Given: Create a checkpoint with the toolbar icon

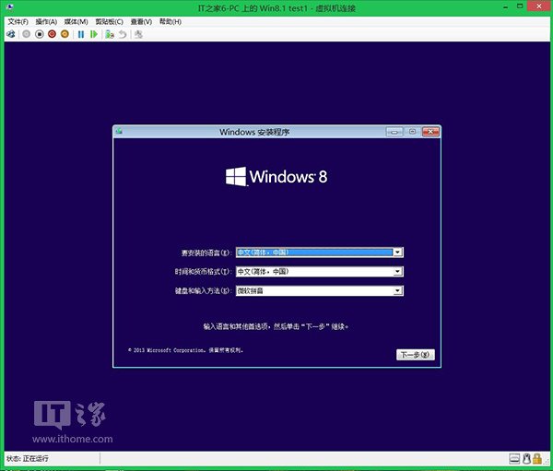Looking at the screenshot, I should [x=110, y=34].
